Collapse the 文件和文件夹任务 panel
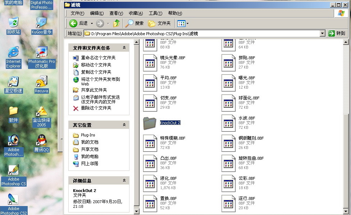The image size is (351, 215). pos(124,48)
